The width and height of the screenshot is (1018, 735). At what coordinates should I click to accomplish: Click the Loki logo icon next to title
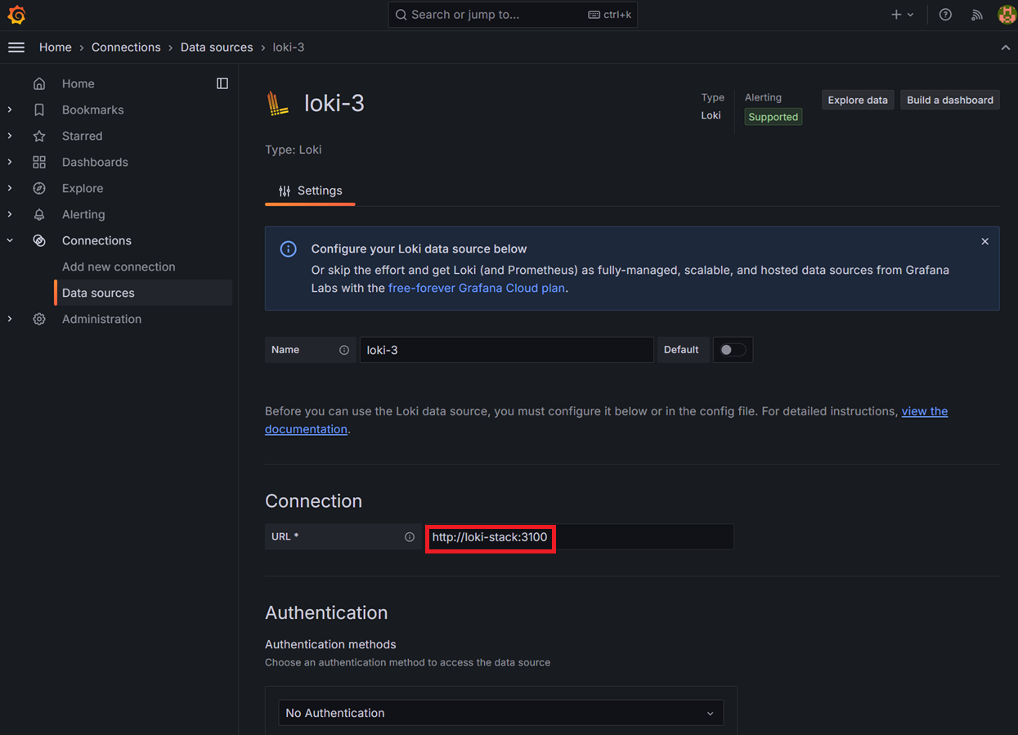point(278,103)
